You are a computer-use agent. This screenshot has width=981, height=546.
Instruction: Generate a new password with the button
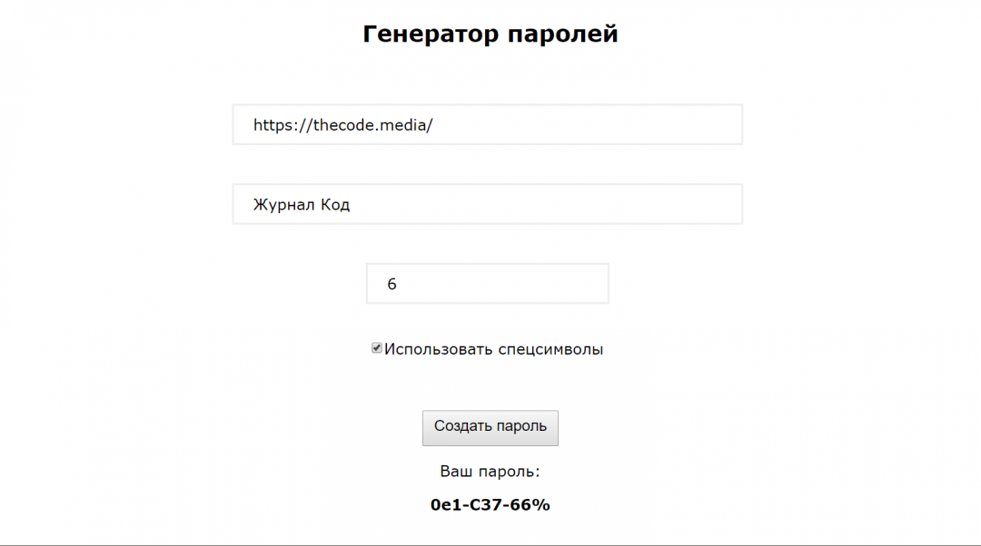coord(490,427)
